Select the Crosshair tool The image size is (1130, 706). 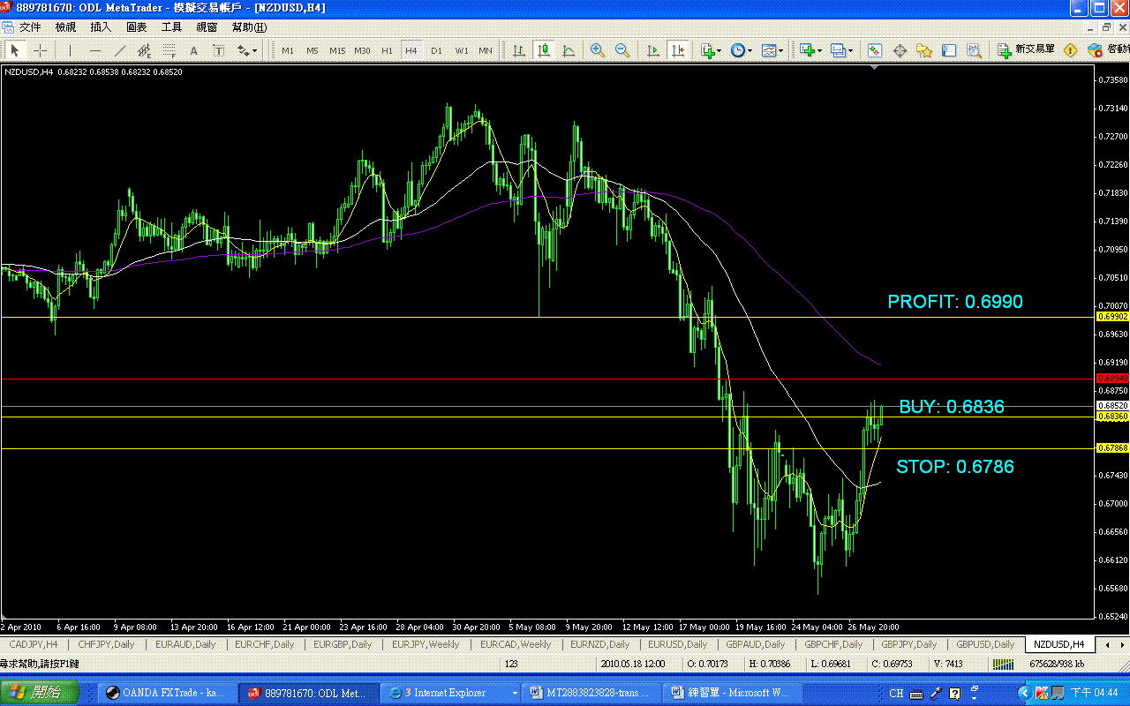39,50
